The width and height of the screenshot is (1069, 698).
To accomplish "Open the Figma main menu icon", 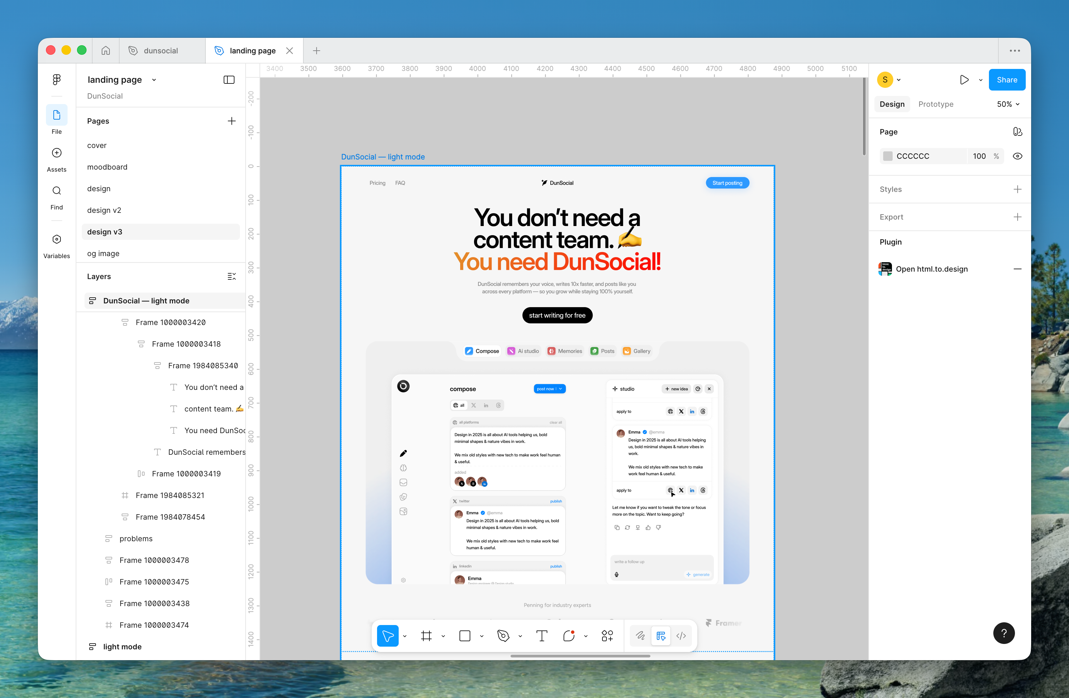I will pyautogui.click(x=57, y=79).
